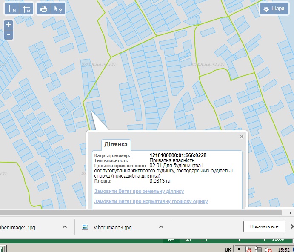This screenshot has width=294, height=252.
Task: Click the print map icon
Action: click(43, 9)
